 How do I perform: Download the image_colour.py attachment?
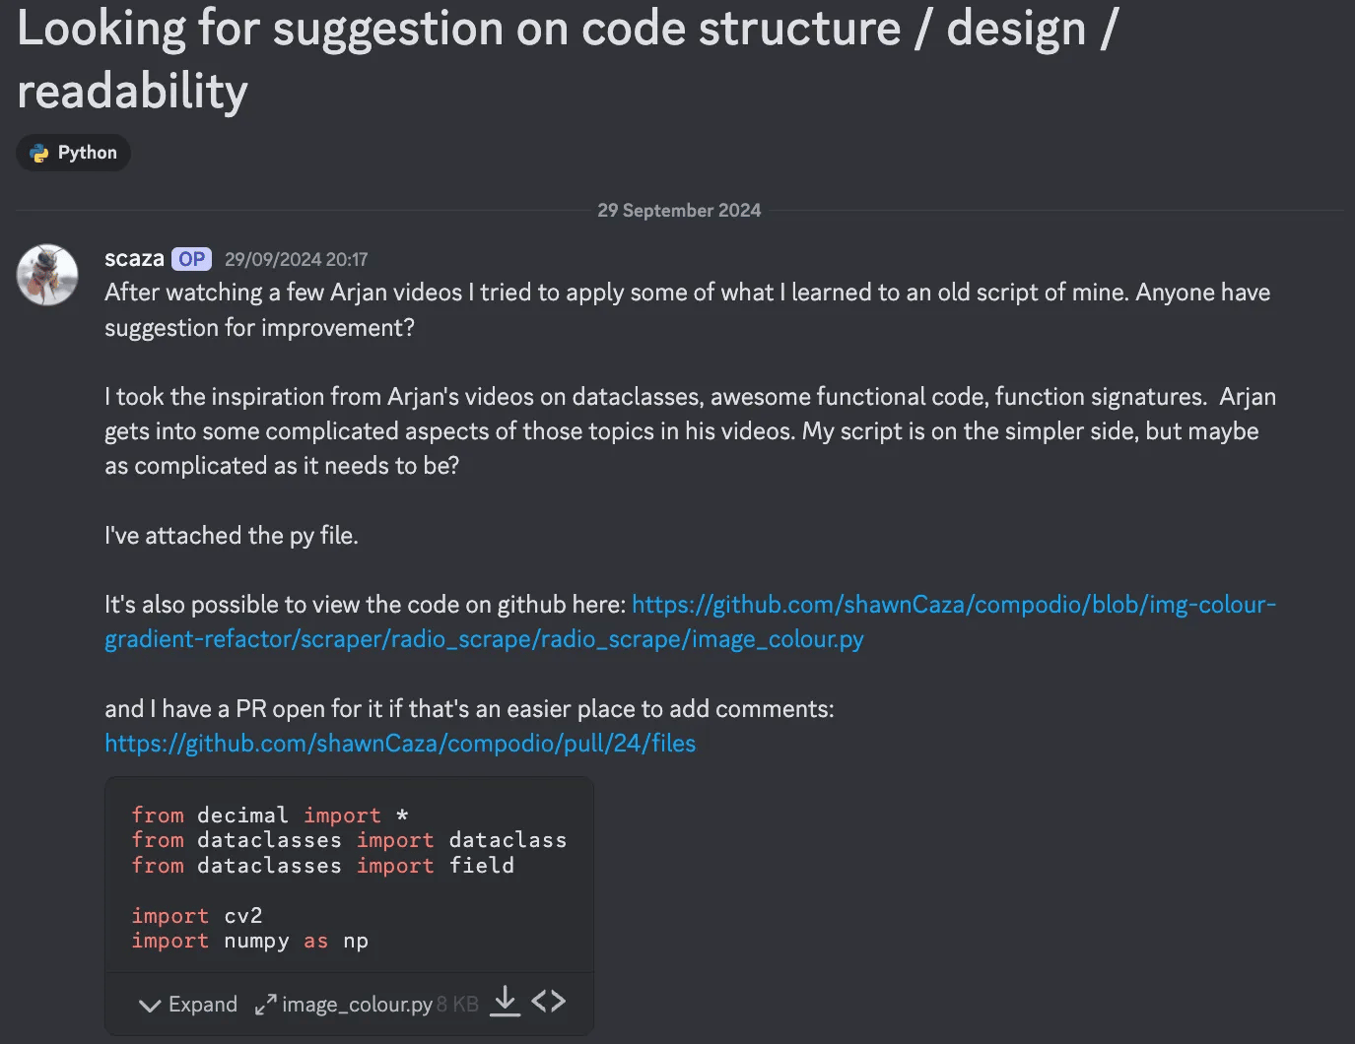pos(505,1001)
